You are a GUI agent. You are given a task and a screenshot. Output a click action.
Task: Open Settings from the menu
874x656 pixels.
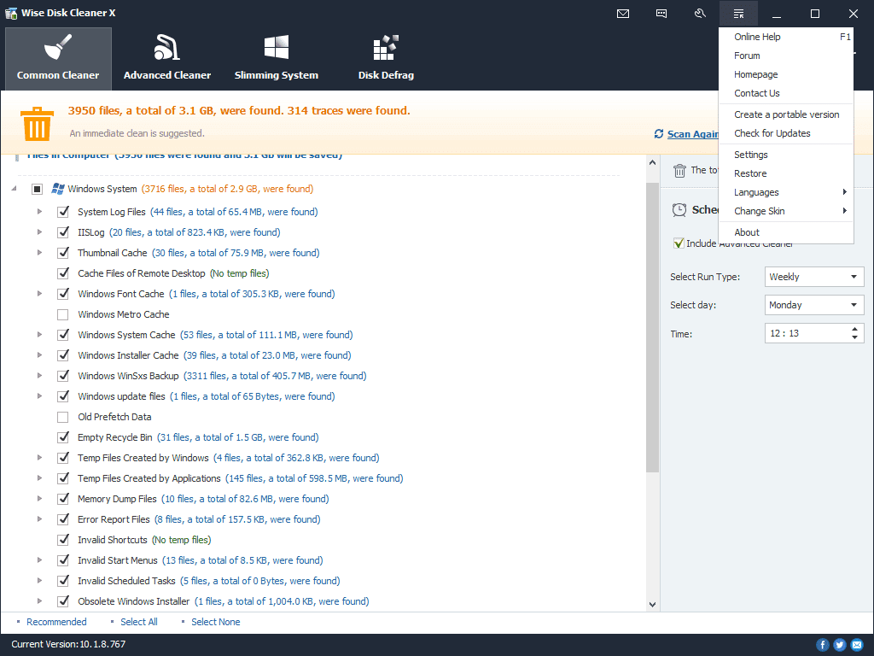coord(786,155)
